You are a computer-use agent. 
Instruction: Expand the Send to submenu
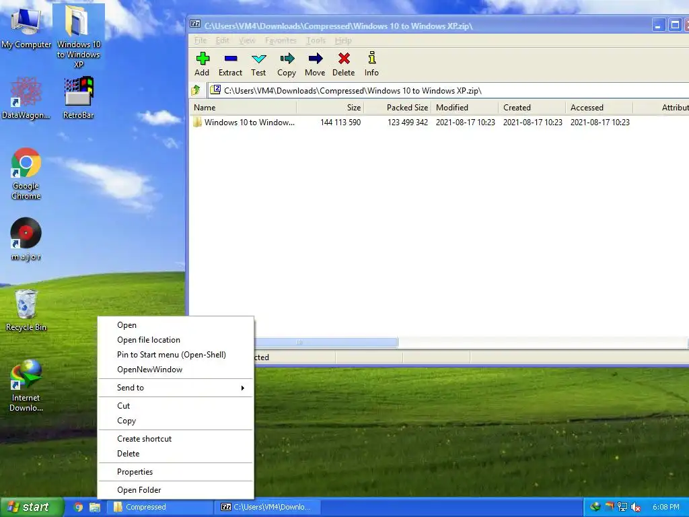point(176,388)
